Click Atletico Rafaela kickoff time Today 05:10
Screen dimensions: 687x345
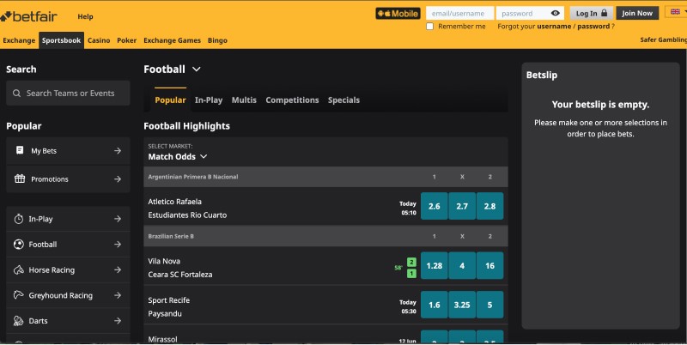pos(408,208)
